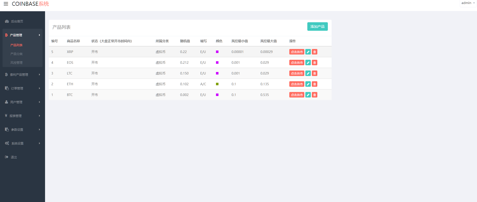Open the admin user dropdown
Image resolution: width=477 pixels, height=202 pixels.
(x=468, y=3)
